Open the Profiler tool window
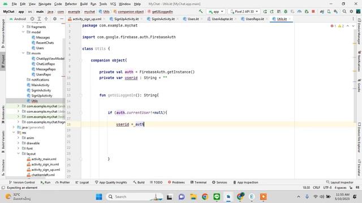Viewport: 362px width, 203px height. (x=63, y=182)
